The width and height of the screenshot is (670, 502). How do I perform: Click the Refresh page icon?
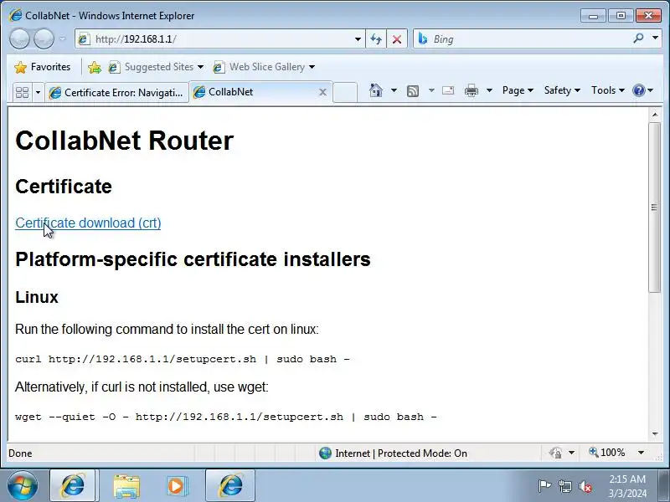click(x=376, y=39)
